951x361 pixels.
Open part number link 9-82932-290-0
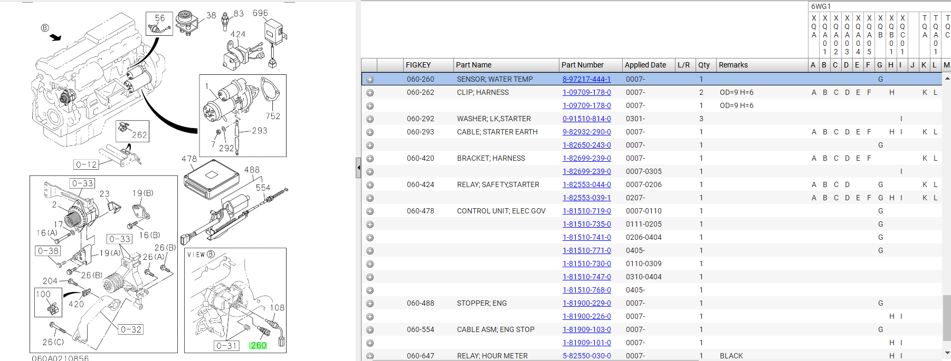click(x=586, y=132)
